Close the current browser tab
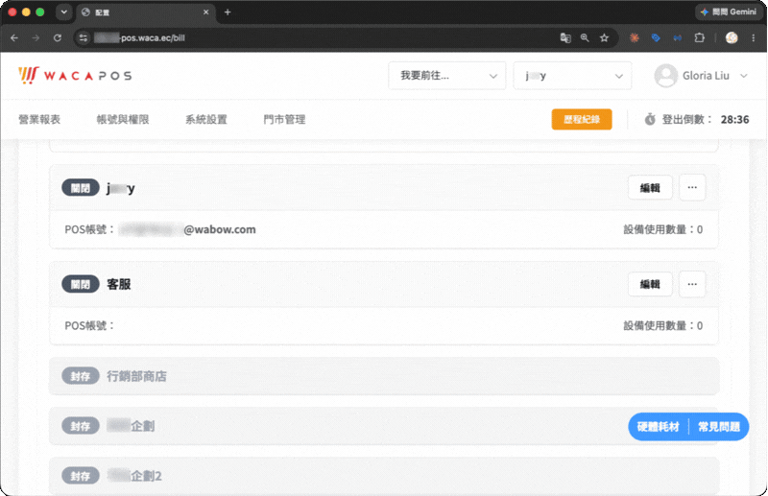This screenshot has width=768, height=496. (x=205, y=12)
